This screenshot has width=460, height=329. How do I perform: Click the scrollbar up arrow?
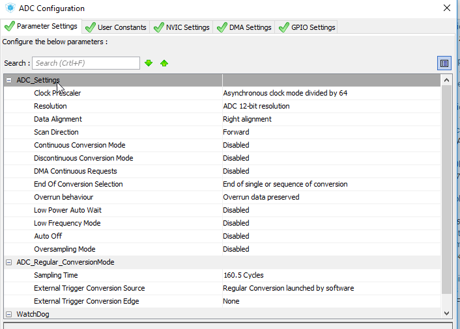coord(446,80)
